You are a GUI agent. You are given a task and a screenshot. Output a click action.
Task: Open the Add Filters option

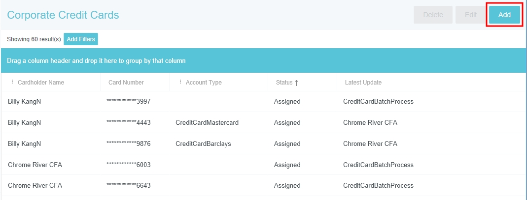[x=81, y=39]
